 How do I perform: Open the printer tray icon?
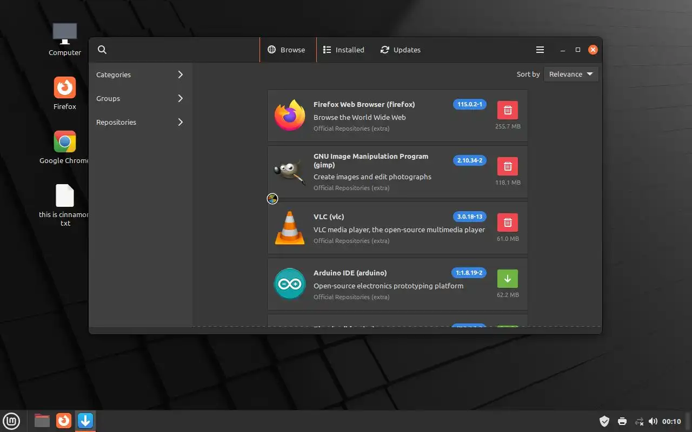(x=622, y=421)
